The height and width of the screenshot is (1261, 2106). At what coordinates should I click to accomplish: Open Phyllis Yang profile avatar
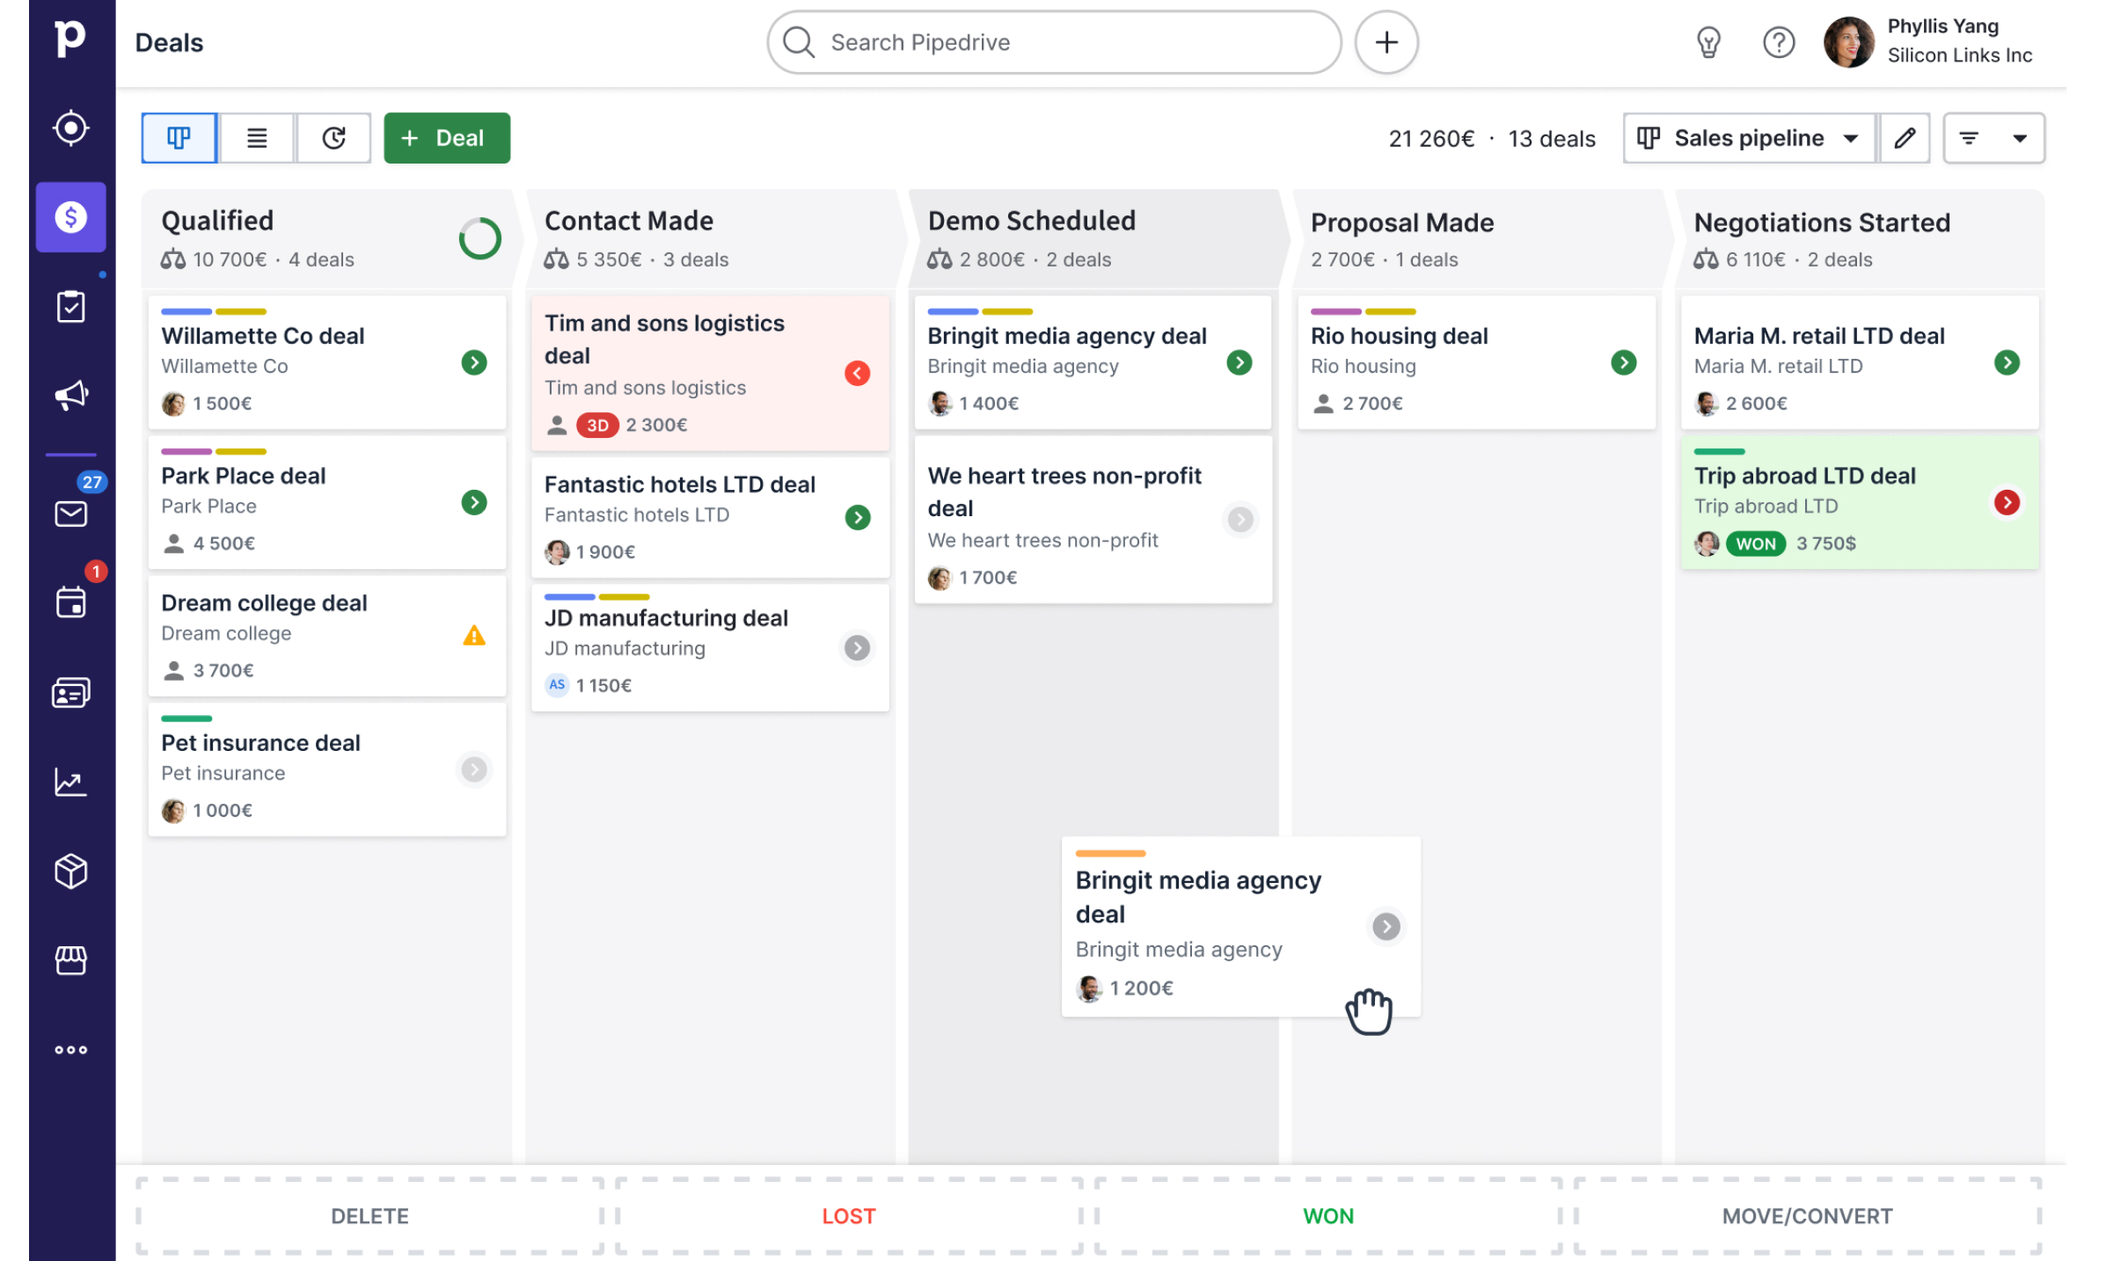[x=1848, y=42]
